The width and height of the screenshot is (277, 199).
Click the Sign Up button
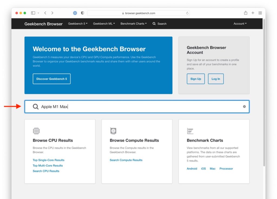pyautogui.click(x=196, y=79)
